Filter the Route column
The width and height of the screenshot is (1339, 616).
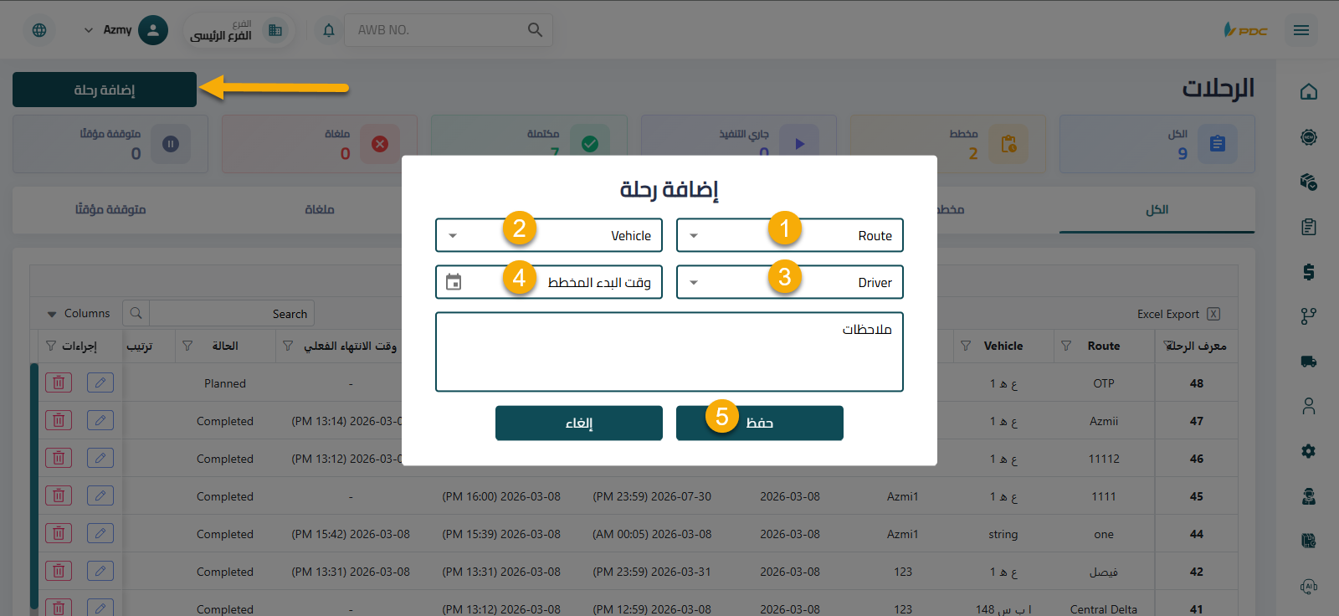tap(1066, 346)
